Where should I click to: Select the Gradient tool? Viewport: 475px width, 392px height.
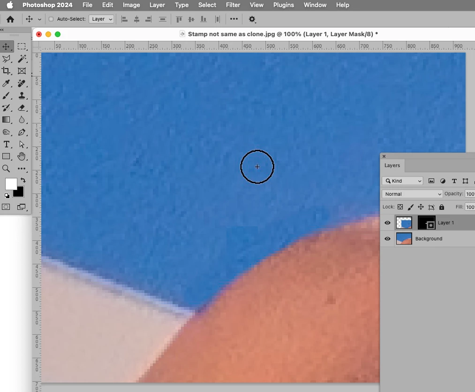(6, 120)
